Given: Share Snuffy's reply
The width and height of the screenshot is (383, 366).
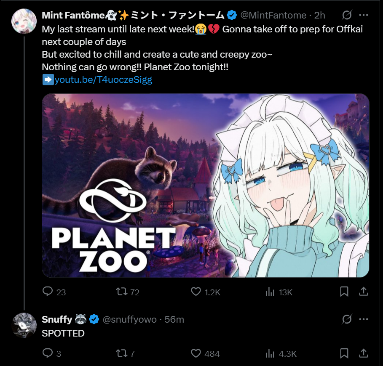Looking at the screenshot, I should pos(363,353).
